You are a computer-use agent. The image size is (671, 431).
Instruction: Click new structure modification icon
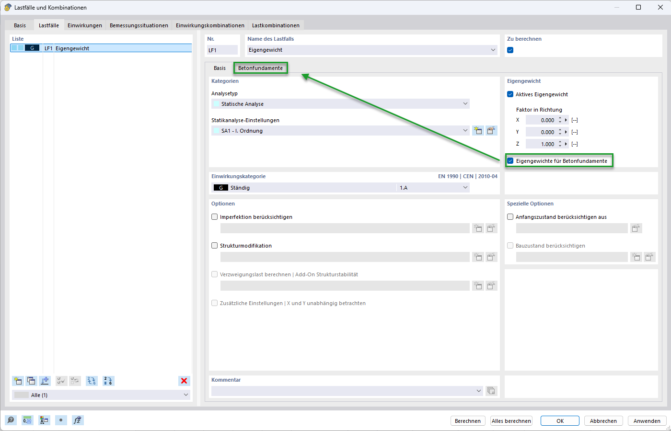pos(478,257)
